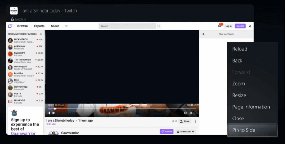Click in the Search input field
285x144 pixels.
[127, 26]
